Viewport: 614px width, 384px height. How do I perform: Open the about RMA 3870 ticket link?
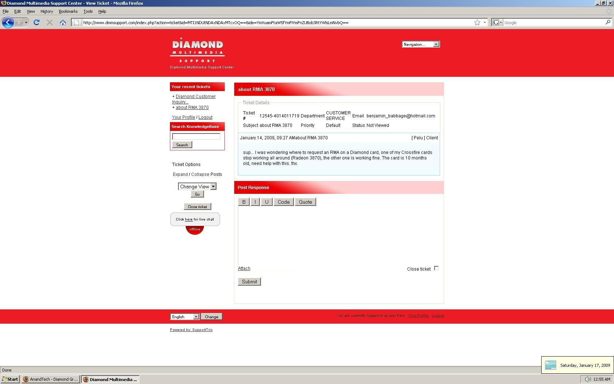(x=192, y=108)
